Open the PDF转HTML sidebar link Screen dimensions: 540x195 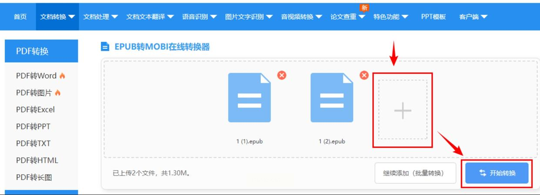click(37, 160)
